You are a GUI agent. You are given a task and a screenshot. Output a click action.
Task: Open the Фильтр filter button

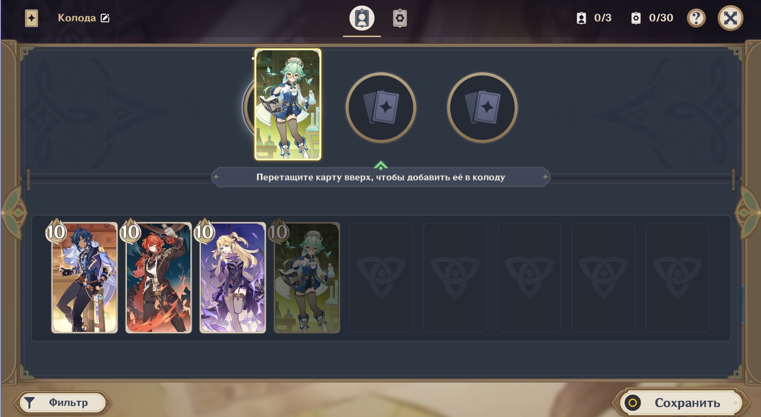(63, 403)
